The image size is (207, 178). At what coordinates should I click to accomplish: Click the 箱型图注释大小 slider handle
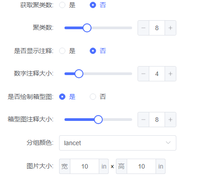pos(98,120)
